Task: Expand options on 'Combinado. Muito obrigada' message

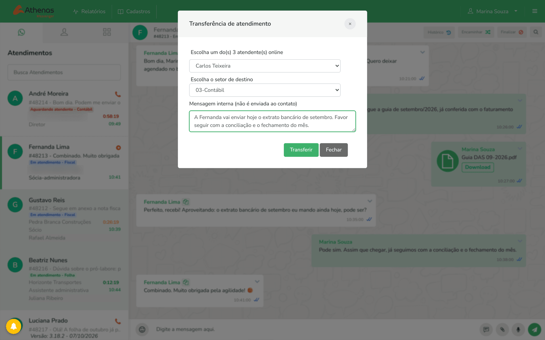Action: (257, 282)
